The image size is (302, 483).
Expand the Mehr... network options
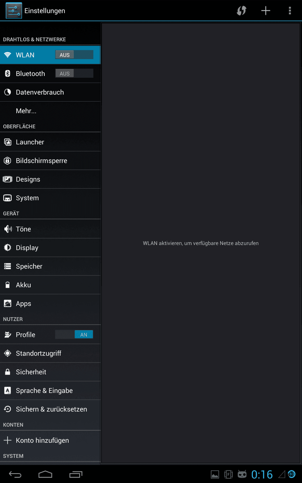50,111
